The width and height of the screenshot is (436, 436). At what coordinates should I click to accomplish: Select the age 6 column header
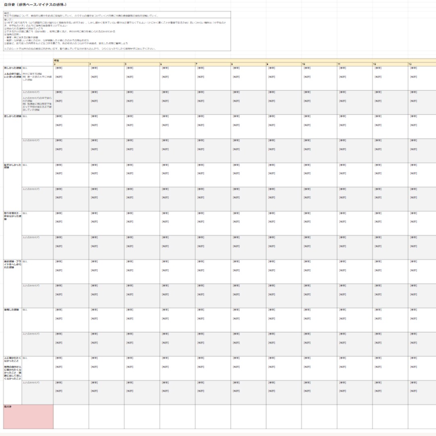177,64
